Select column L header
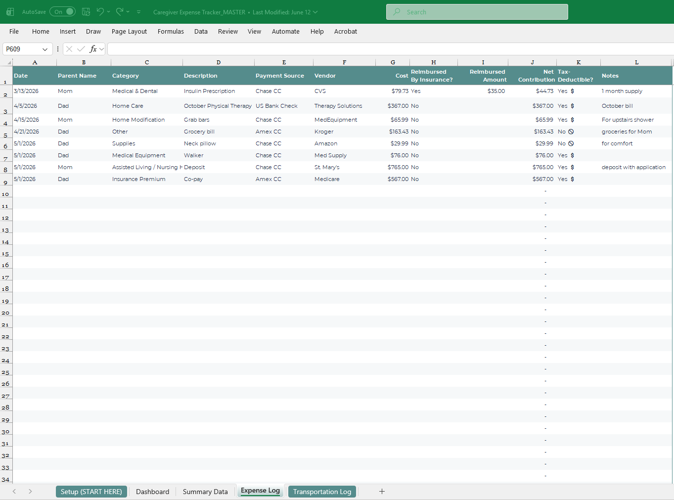This screenshot has width=674, height=500. 636,62
